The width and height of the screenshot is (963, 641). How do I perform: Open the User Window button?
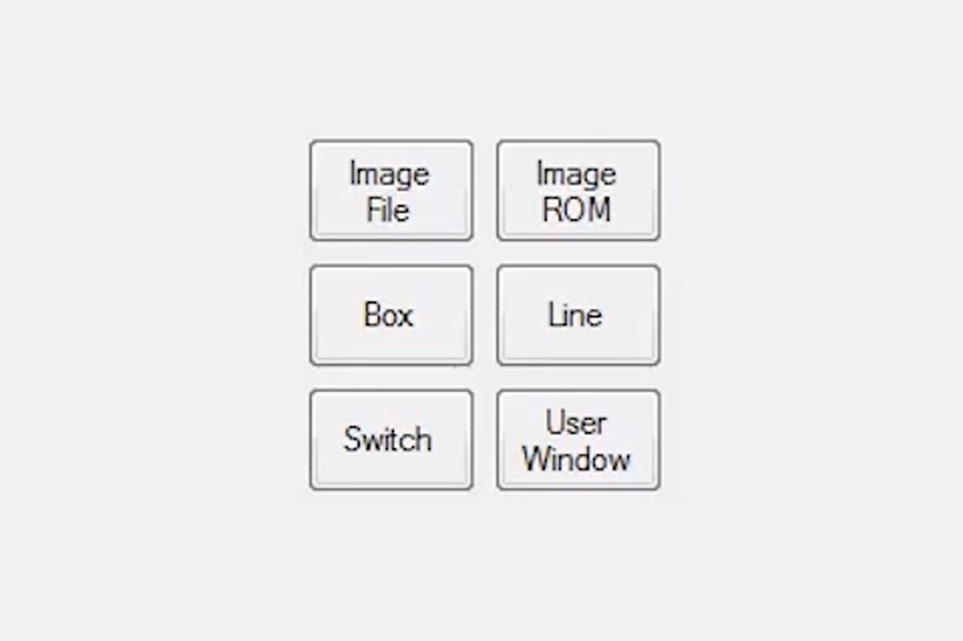[x=578, y=440]
